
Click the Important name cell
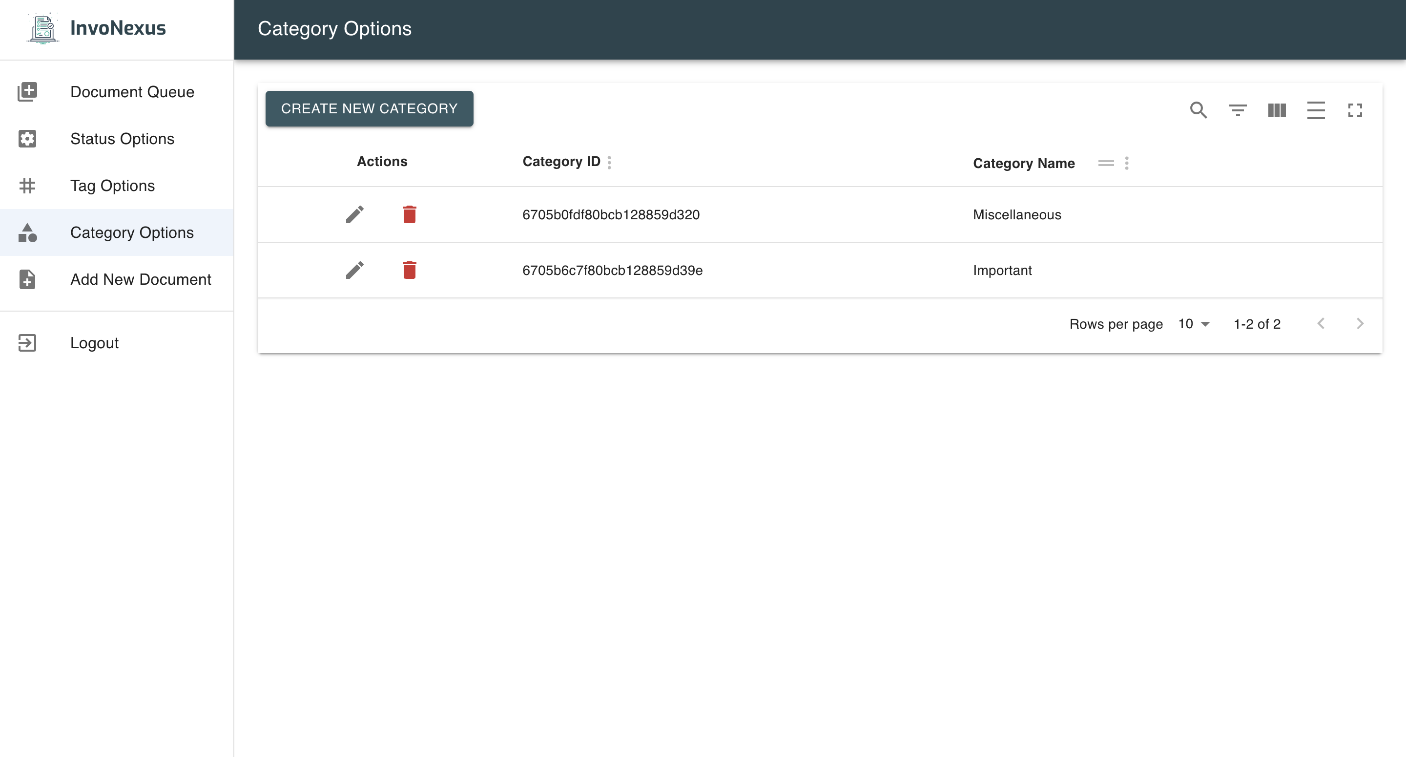point(1002,271)
